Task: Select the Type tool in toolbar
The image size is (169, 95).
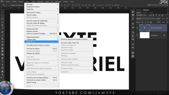Action: [2, 61]
